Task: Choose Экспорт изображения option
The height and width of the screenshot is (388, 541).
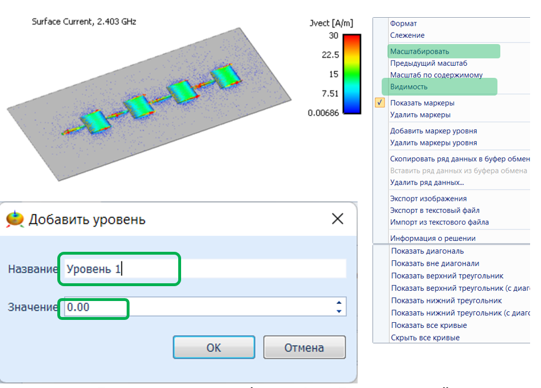Action: [428, 199]
